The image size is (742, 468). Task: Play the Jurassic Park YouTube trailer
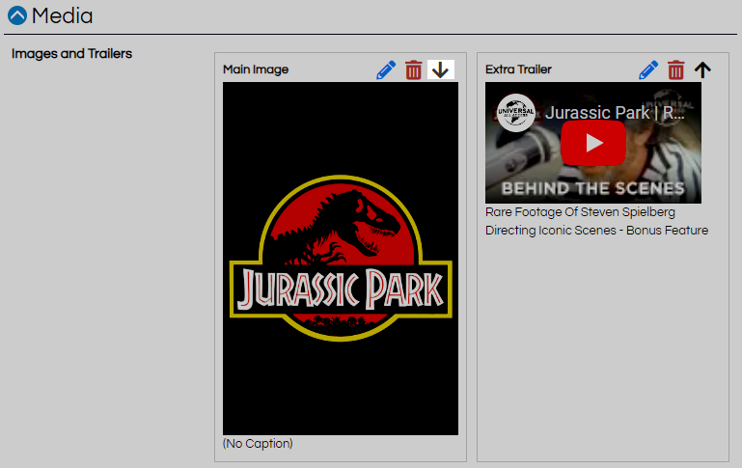(x=593, y=143)
